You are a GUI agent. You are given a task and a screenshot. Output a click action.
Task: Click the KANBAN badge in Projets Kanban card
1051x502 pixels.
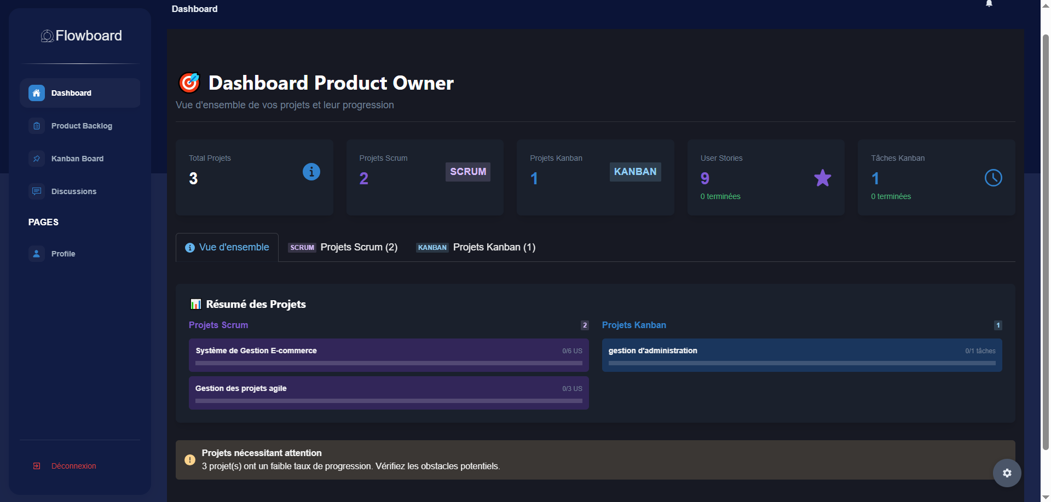pyautogui.click(x=635, y=172)
